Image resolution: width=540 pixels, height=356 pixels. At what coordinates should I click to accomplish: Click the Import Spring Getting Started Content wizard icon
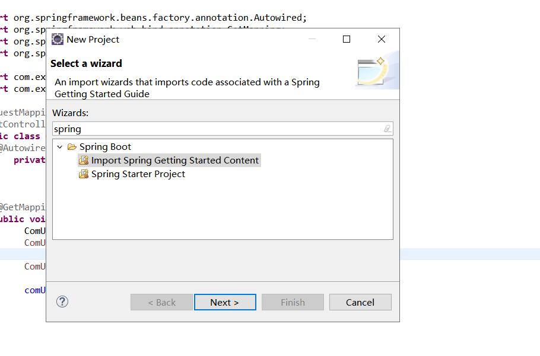click(84, 160)
